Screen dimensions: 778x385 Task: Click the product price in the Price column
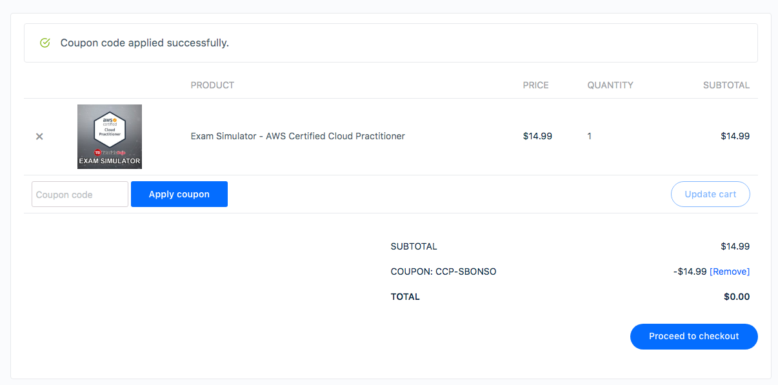537,136
